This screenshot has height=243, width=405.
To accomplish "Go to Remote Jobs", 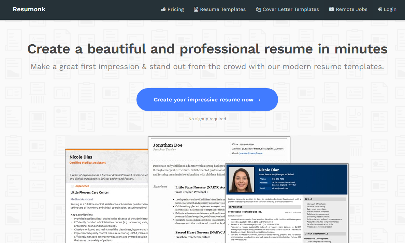I will (348, 9).
